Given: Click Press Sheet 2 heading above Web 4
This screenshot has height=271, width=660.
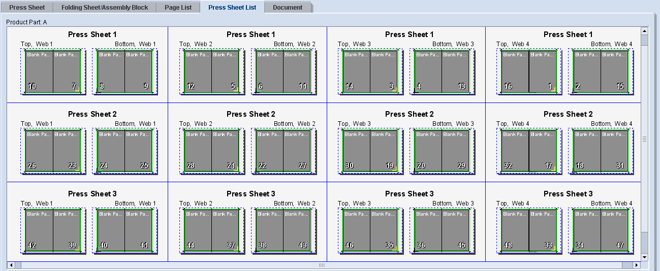Looking at the screenshot, I should pyautogui.click(x=568, y=114).
